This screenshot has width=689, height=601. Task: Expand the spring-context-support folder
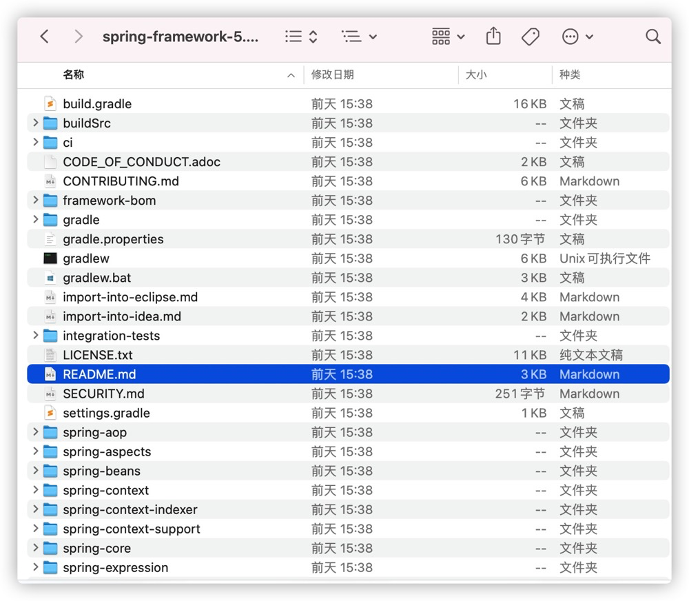[36, 529]
